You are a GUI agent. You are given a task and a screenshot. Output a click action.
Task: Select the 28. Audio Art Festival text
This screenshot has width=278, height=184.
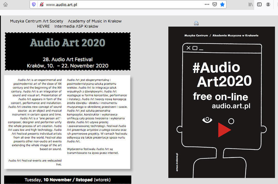click(68, 59)
